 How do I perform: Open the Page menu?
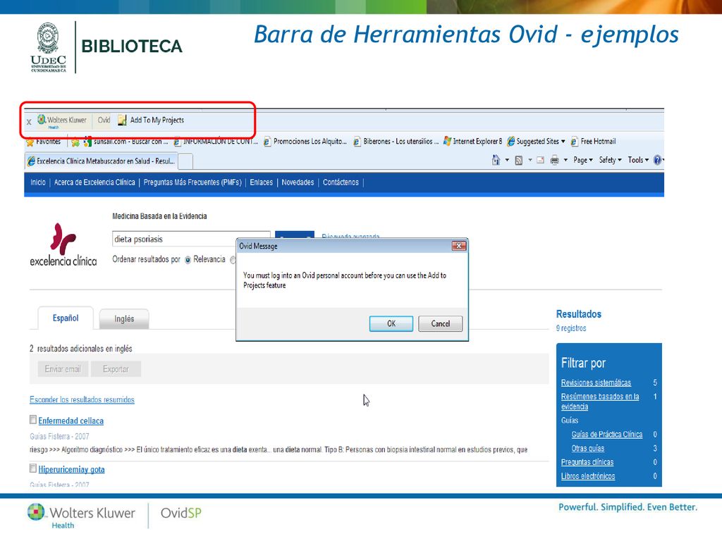point(583,160)
